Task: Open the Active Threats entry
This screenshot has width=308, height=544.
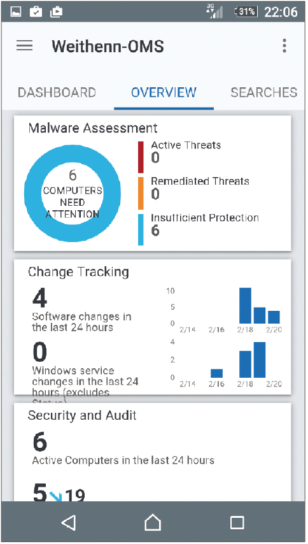Action: 186,152
